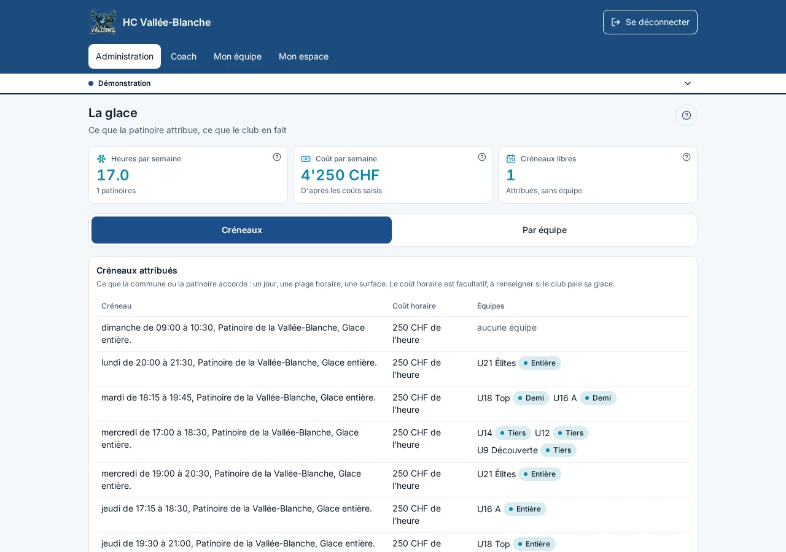Switch to the Coach tab
Image resolution: width=786 pixels, height=552 pixels.
pyautogui.click(x=184, y=56)
